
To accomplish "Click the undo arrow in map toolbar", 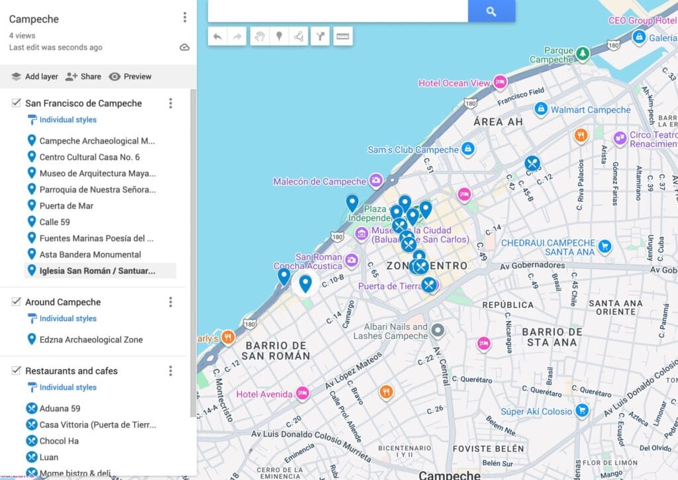I will tap(217, 36).
